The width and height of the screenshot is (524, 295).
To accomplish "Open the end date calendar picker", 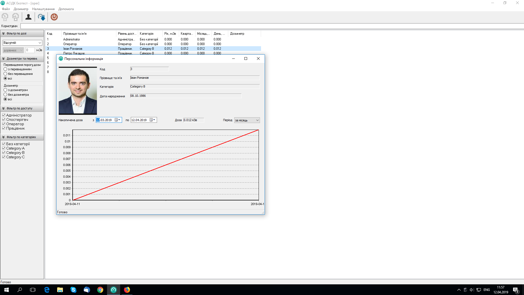I will point(153,120).
